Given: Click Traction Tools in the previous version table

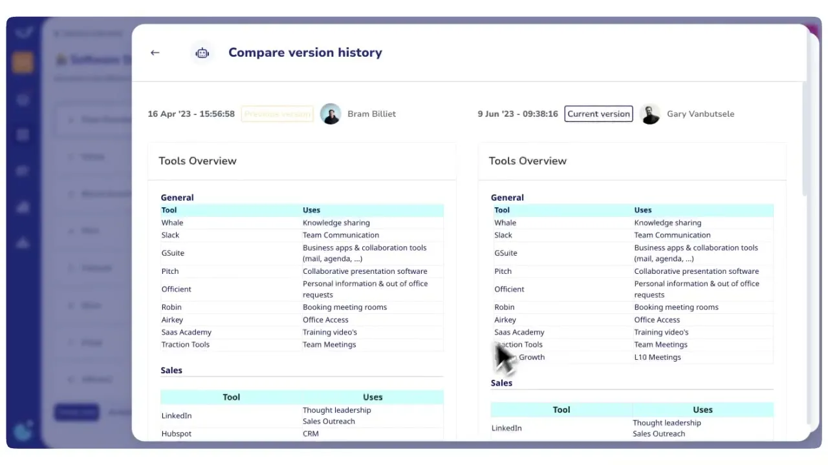Looking at the screenshot, I should click(x=185, y=345).
